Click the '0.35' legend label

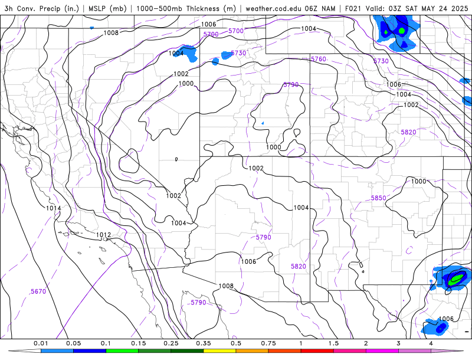click(x=204, y=343)
